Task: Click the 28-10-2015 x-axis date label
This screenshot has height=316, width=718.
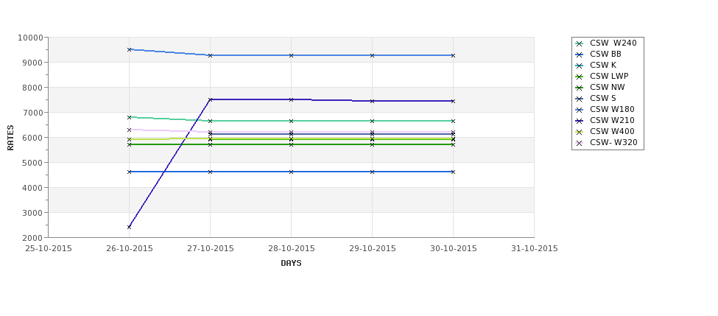Action: [x=291, y=249]
